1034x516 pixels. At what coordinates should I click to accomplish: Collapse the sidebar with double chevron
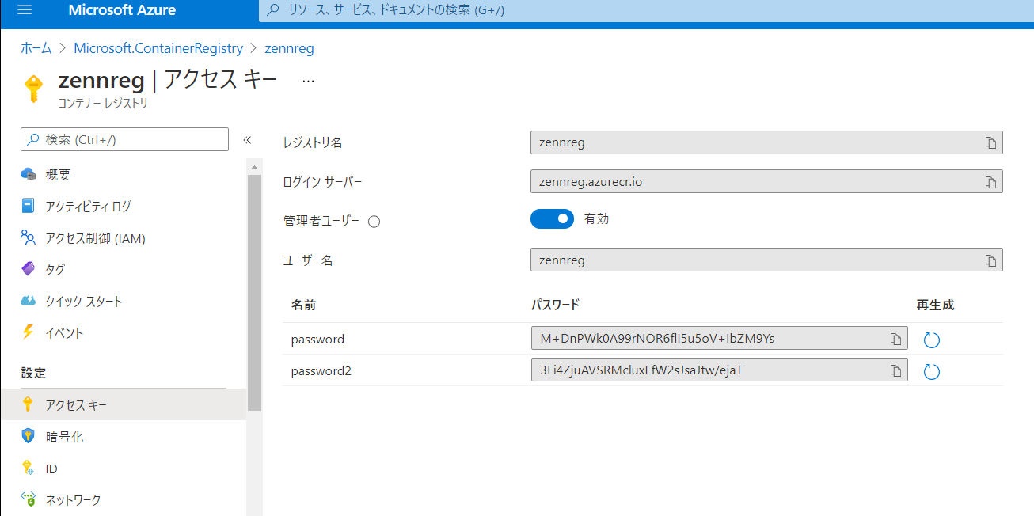(x=247, y=140)
